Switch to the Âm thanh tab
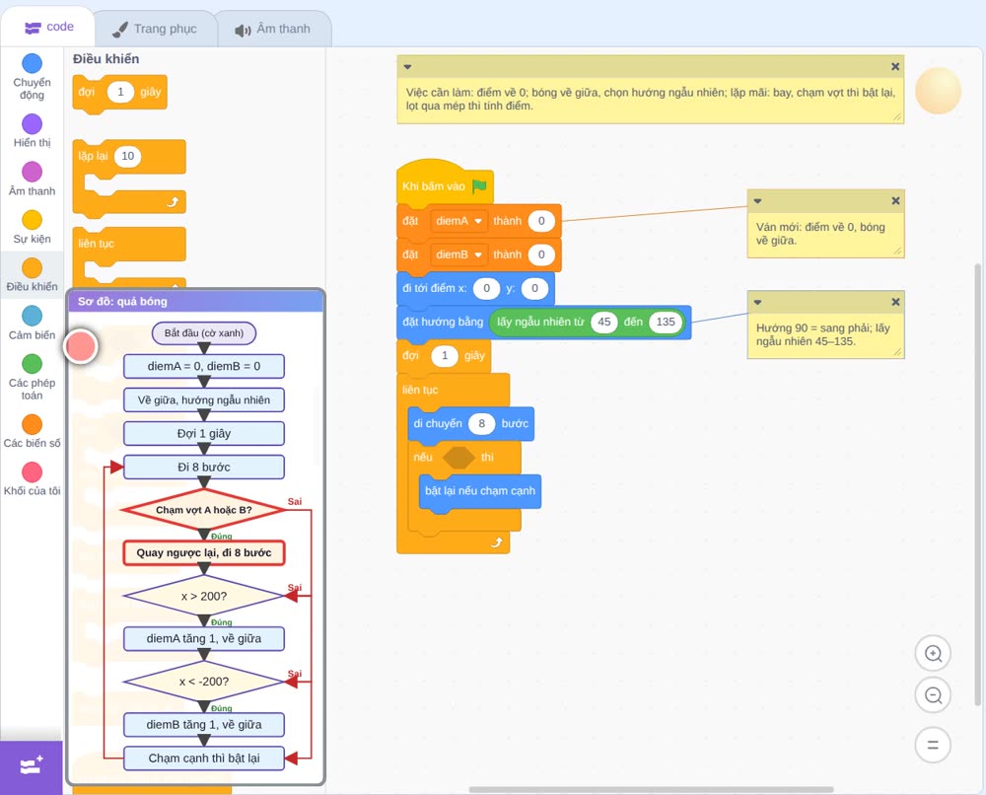Screen dimensions: 986x795 pos(273,29)
